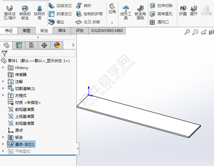Open the DisplayManager color ball tab
214x166 pixels.
[x=57, y=45]
